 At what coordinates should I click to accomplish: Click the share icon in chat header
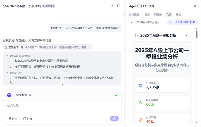click(112, 6)
